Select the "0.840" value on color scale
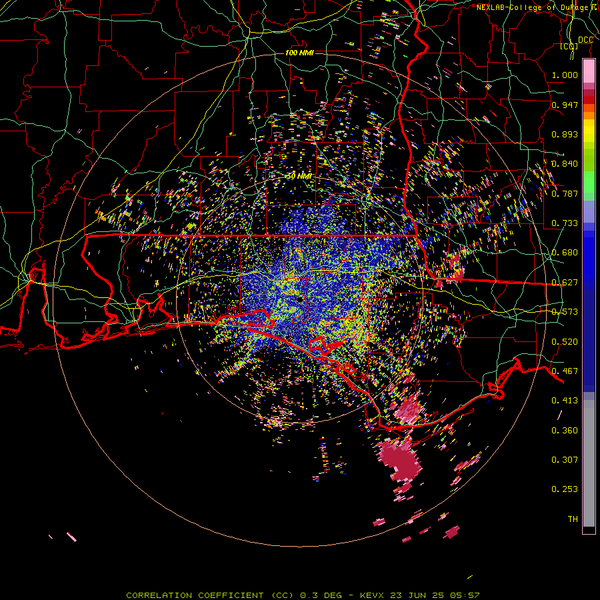The width and height of the screenshot is (600, 600). [565, 164]
